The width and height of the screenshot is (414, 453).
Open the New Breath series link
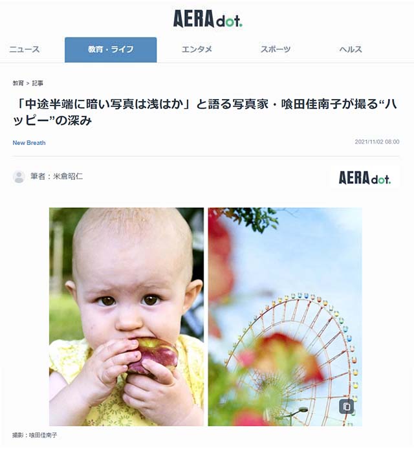click(29, 143)
